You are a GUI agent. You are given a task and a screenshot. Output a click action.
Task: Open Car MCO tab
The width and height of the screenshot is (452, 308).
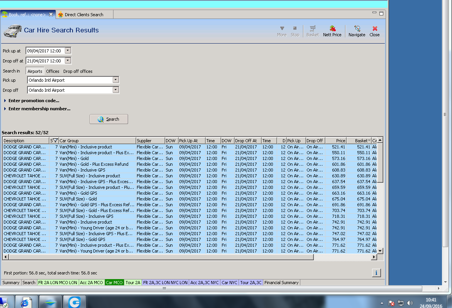[114, 283]
